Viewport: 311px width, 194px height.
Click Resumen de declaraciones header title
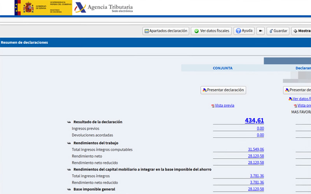24,42
